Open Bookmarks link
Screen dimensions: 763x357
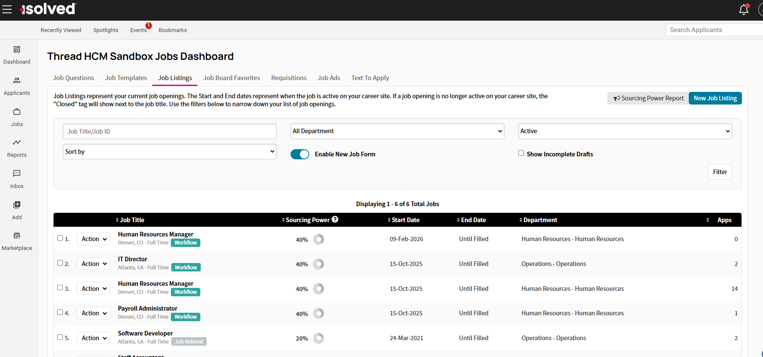pyautogui.click(x=173, y=30)
